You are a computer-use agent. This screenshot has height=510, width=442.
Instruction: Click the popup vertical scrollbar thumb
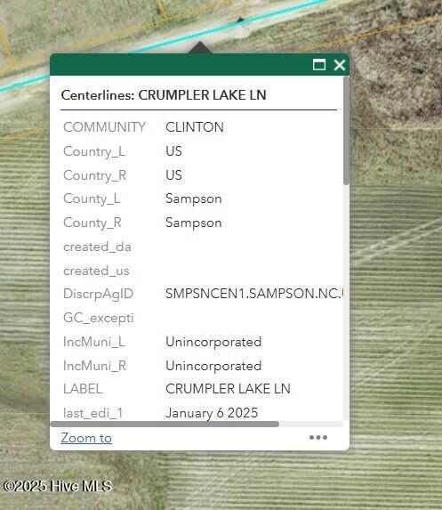pos(347,131)
